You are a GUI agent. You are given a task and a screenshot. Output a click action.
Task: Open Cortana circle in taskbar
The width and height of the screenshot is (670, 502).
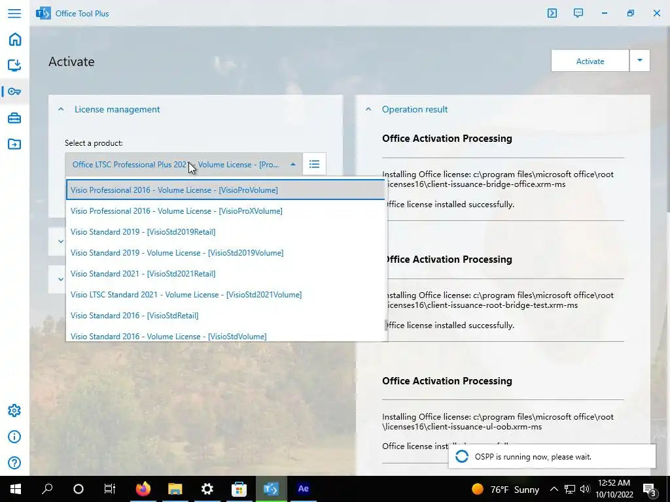[79, 489]
